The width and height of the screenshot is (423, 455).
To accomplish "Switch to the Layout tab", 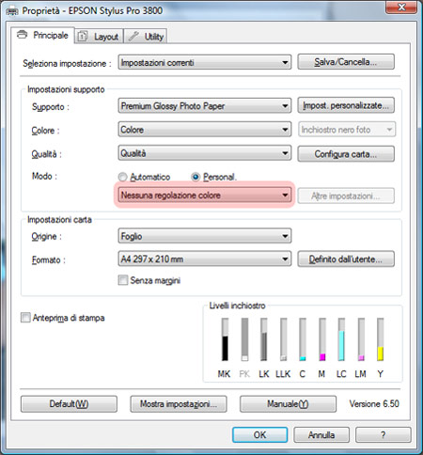I will click(99, 37).
